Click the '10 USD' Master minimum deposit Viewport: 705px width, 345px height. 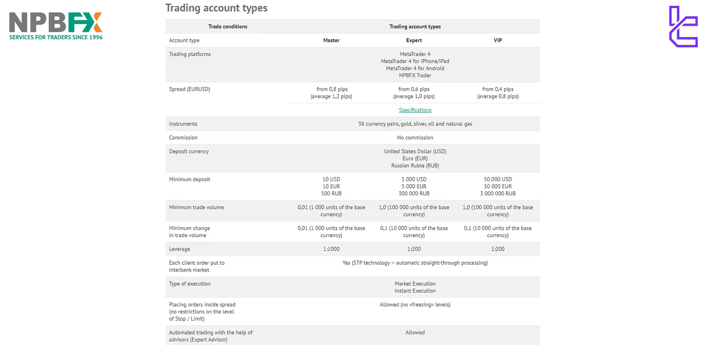coord(331,179)
